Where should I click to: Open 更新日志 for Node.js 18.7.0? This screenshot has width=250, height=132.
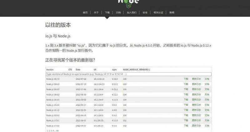coord(196,79)
